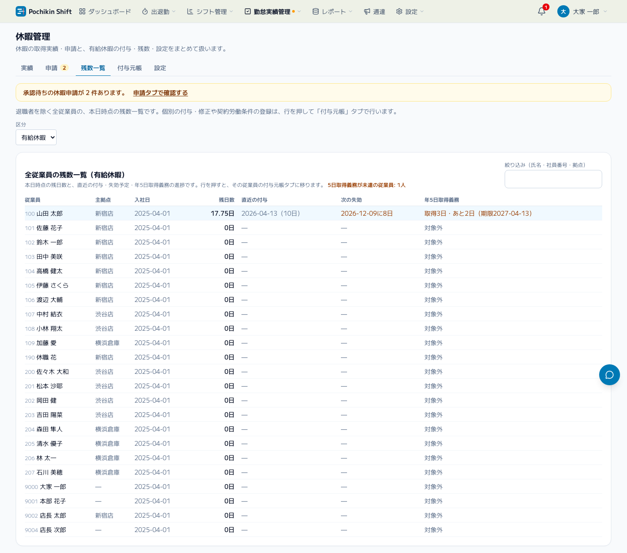Expand the 大家 一郎 account menu
Screen dimensions: 627x553
point(582,11)
